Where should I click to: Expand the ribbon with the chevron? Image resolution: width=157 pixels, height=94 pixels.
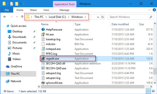(149, 10)
